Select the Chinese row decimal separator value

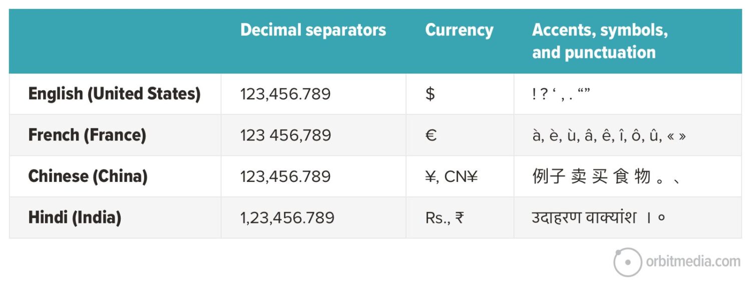point(285,176)
